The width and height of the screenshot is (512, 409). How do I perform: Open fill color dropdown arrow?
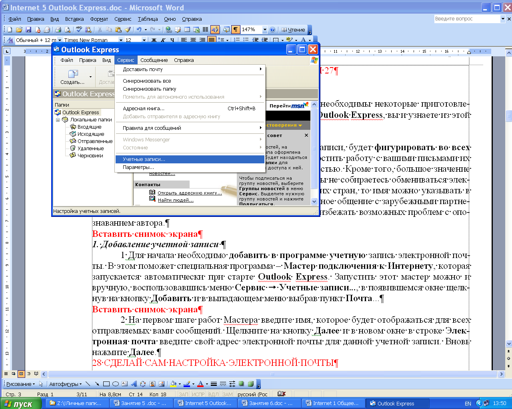180,384
